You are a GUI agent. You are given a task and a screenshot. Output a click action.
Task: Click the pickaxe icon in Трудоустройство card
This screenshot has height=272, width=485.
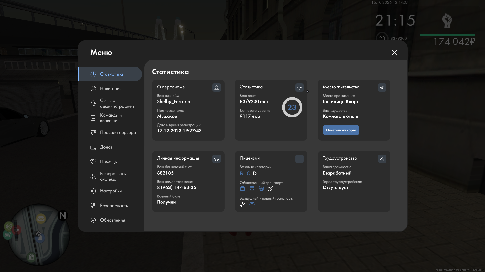pyautogui.click(x=382, y=159)
